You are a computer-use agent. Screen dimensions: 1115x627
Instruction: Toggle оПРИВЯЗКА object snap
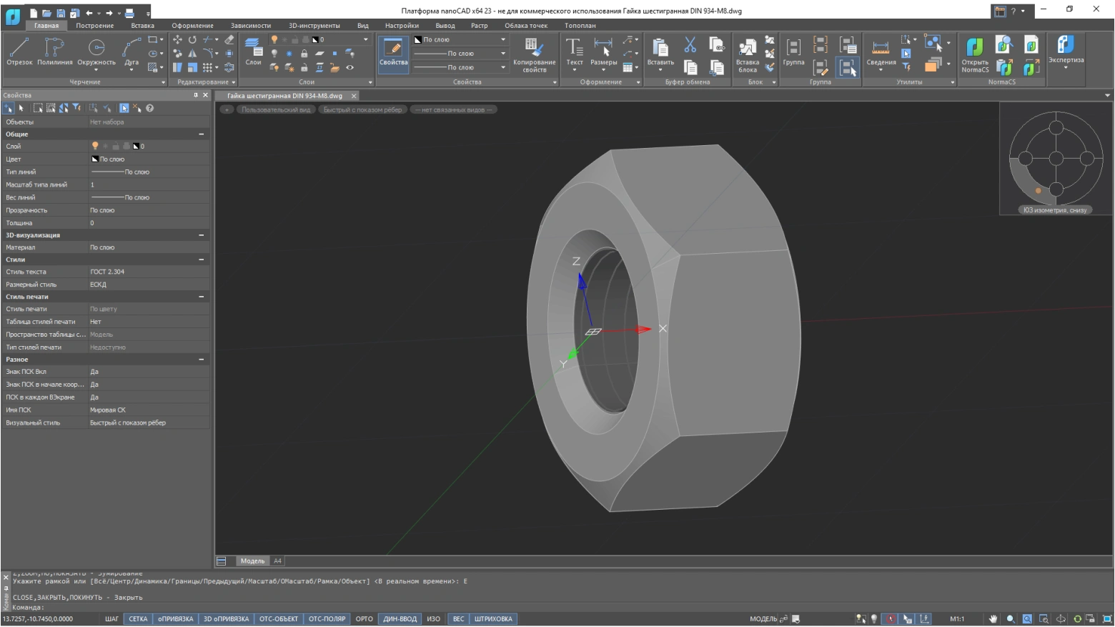(176, 619)
